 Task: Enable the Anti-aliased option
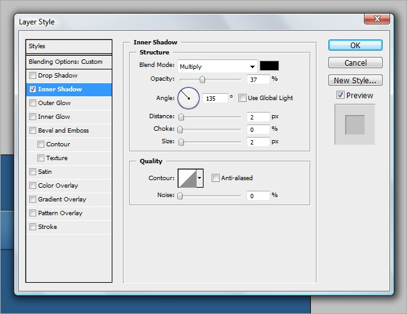pos(215,178)
